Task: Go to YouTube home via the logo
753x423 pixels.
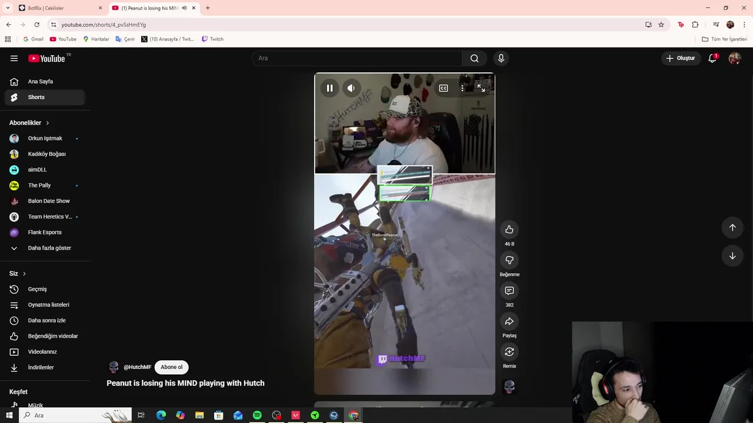Action: pyautogui.click(x=47, y=58)
